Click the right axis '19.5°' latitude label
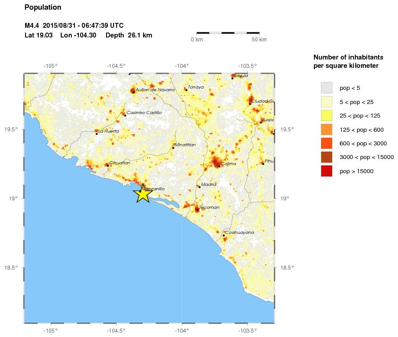Viewport: 398px width, 337px height. tap(287, 129)
